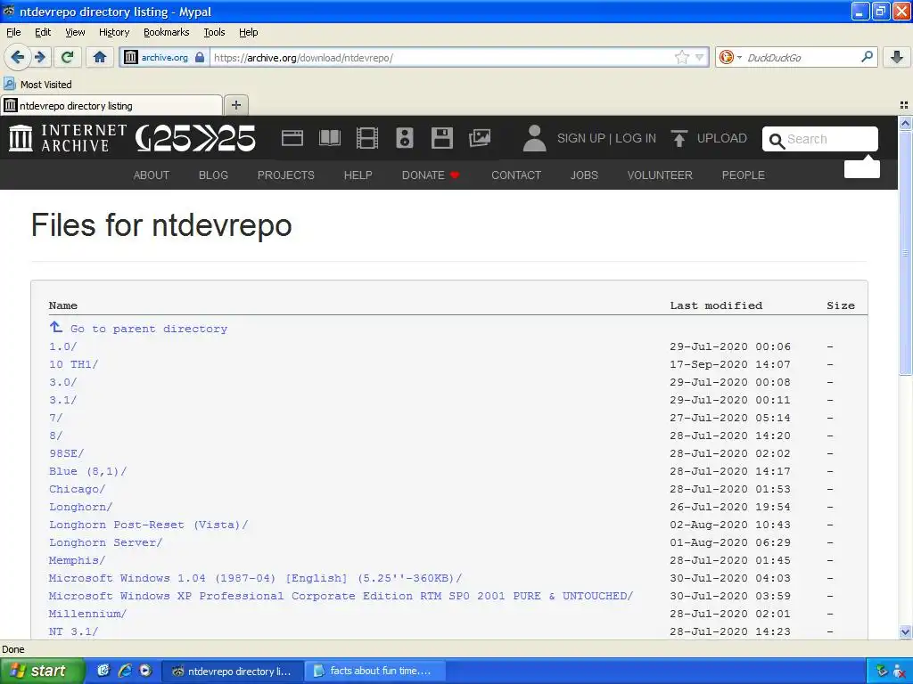Open the 25 anniversary logo
The height and width of the screenshot is (684, 913).
(195, 138)
